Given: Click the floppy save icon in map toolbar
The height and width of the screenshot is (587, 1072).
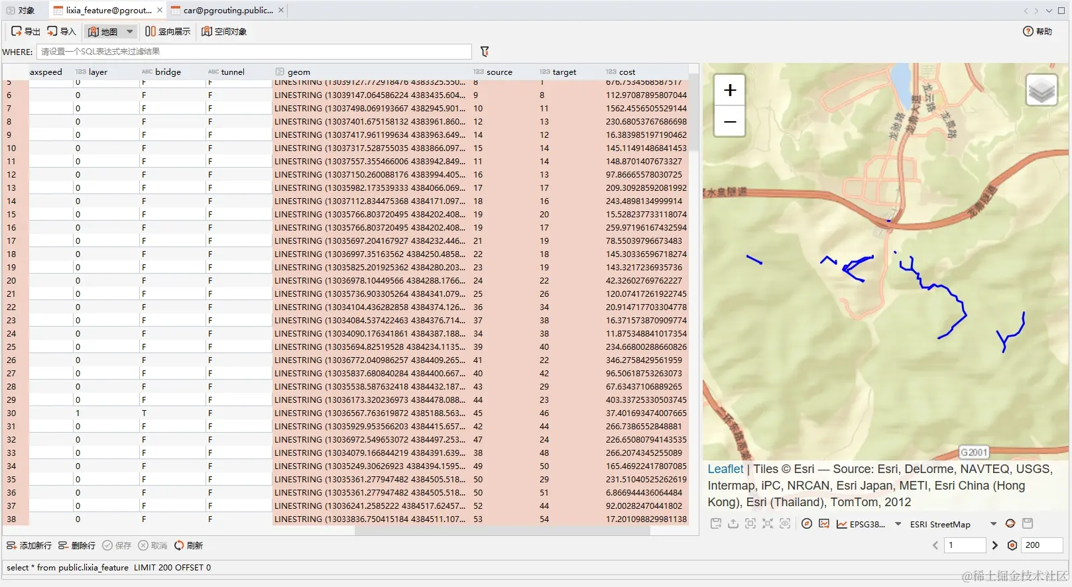Looking at the screenshot, I should (1028, 523).
